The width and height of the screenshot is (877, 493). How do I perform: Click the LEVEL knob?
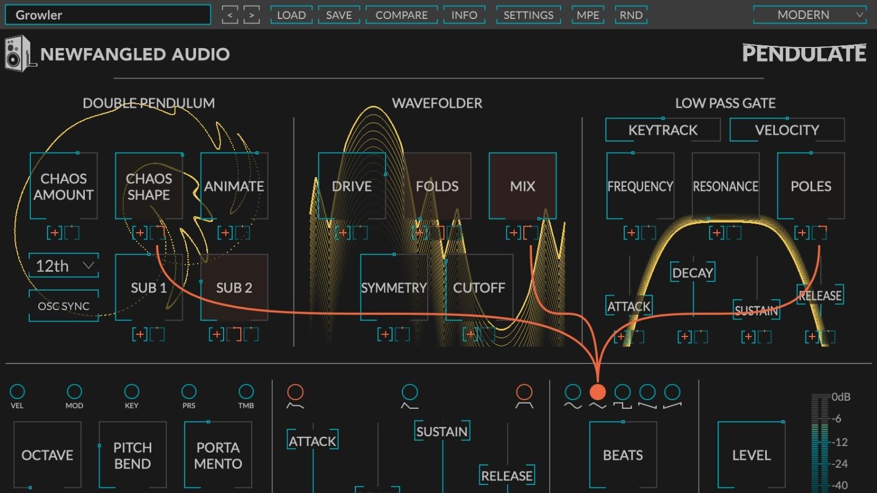[x=751, y=455]
